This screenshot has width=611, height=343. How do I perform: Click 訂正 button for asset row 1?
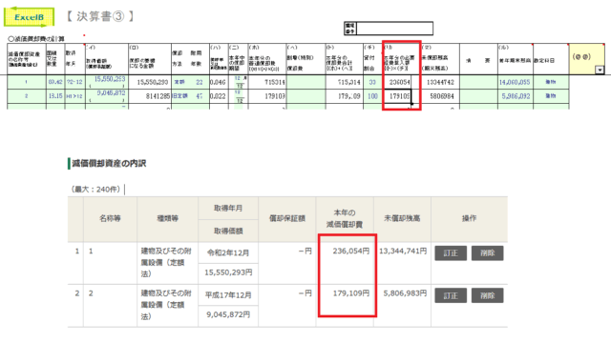451,252
